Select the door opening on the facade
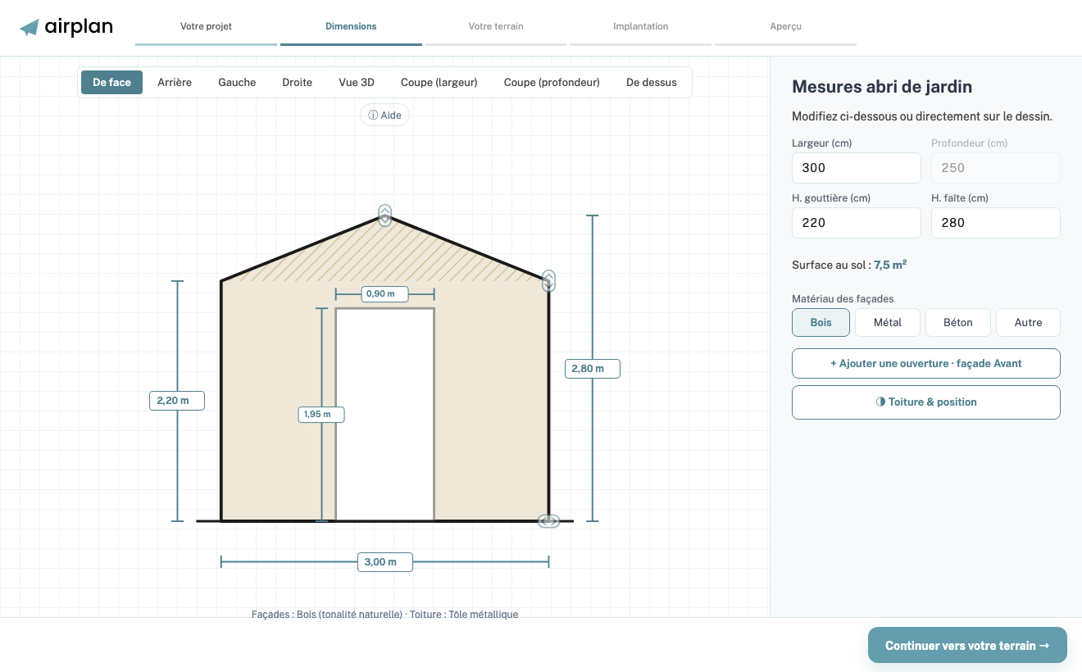The image size is (1082, 672). point(385,415)
